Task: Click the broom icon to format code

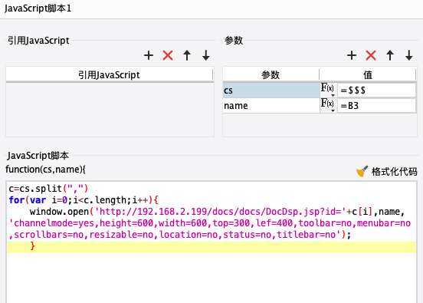Action: 362,171
